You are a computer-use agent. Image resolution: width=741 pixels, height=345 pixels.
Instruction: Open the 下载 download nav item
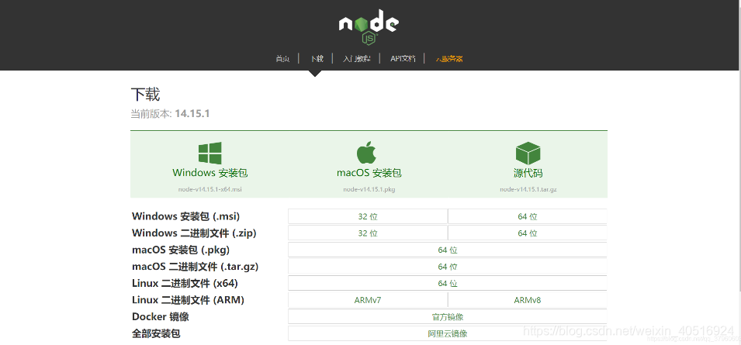[x=317, y=58]
